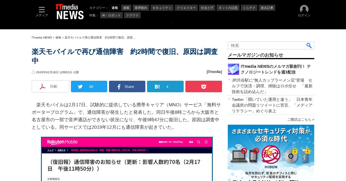This screenshot has width=346, height=181.
Task: Click ご購読はこちら » subscription link
Action: (301, 120)
